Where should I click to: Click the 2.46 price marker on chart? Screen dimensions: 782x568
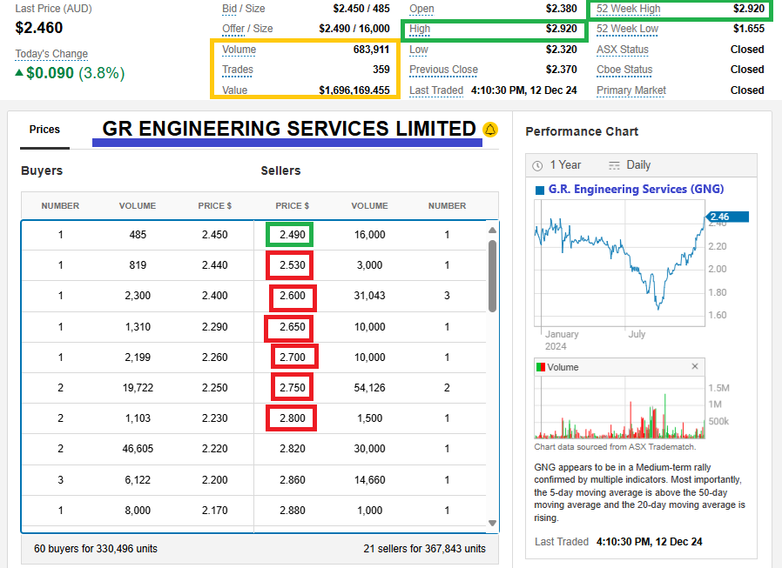click(721, 217)
